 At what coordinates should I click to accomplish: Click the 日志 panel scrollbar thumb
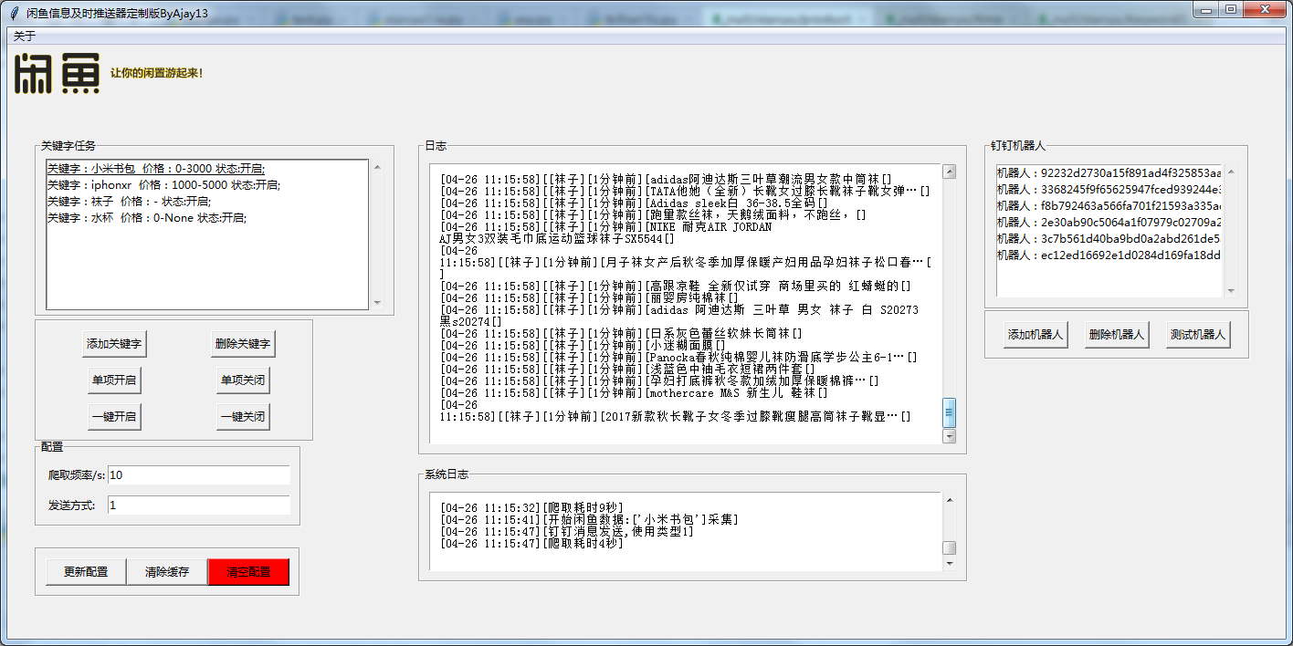(x=949, y=412)
